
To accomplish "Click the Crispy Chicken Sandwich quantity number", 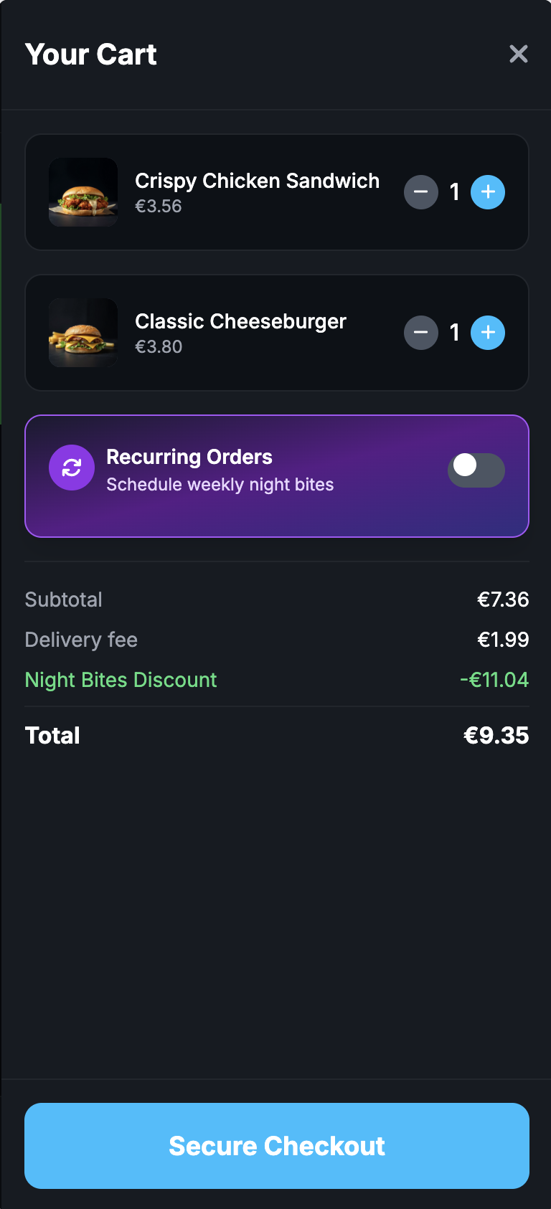I will (454, 192).
